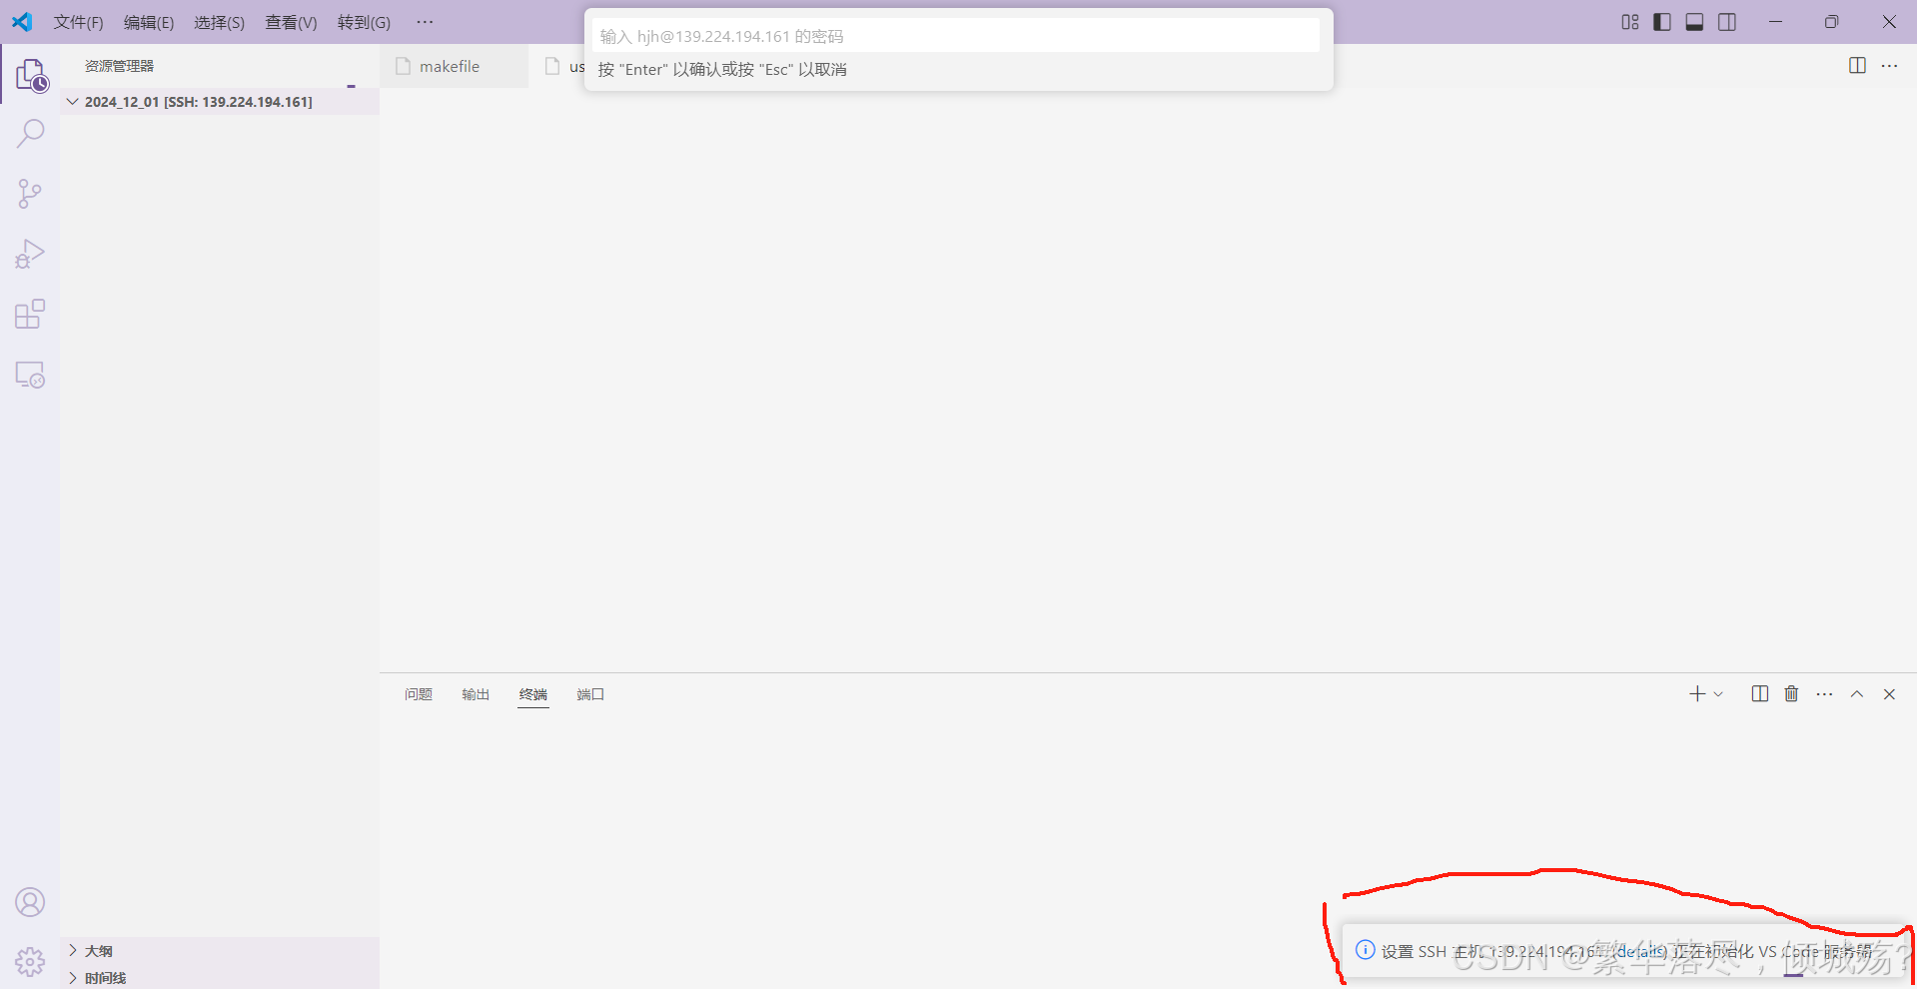Click the SSH password input field
Screen dimensions: 1917x989
click(x=955, y=36)
